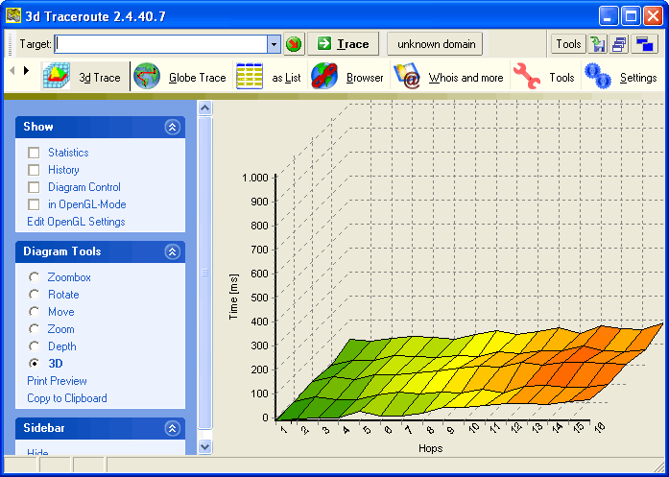Click Edit OpenGL Settings link
Screen dimensions: 669x477
pyautogui.click(x=76, y=222)
